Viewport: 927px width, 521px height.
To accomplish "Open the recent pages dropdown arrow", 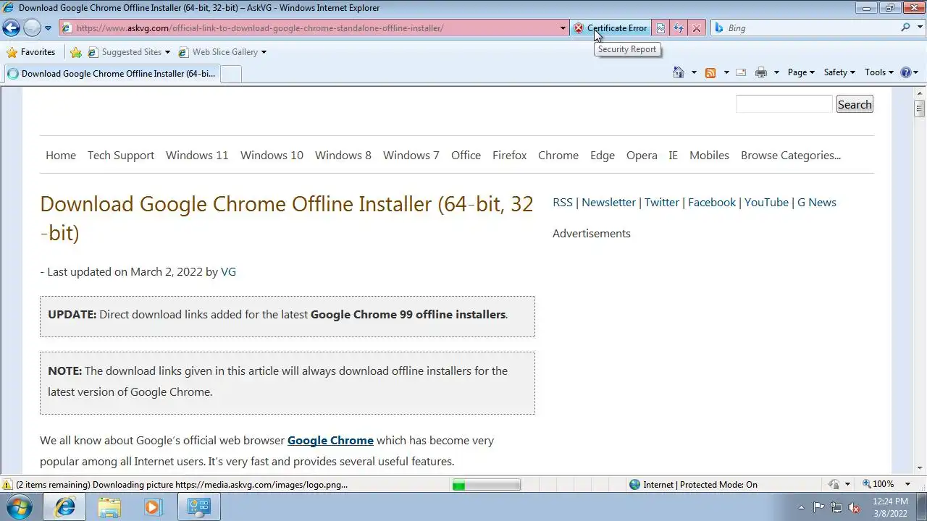I will pyautogui.click(x=48, y=28).
